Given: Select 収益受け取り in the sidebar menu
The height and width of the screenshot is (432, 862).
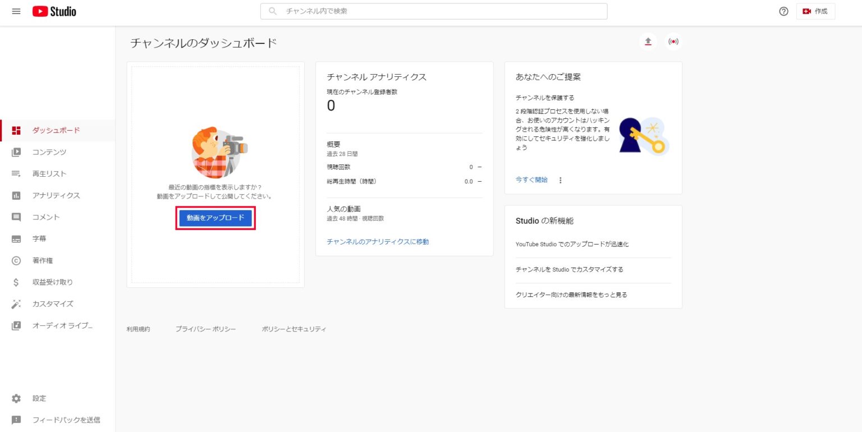Looking at the screenshot, I should pos(53,282).
